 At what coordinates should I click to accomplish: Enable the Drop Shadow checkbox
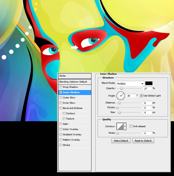61,87
